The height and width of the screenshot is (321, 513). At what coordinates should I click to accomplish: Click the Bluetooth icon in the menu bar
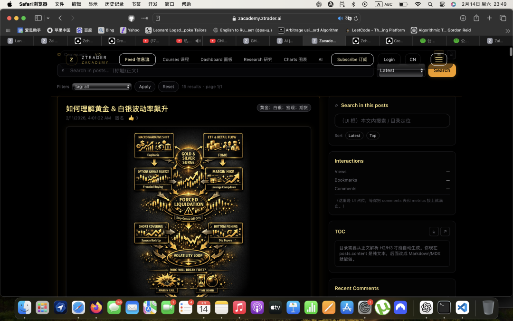(353, 4)
